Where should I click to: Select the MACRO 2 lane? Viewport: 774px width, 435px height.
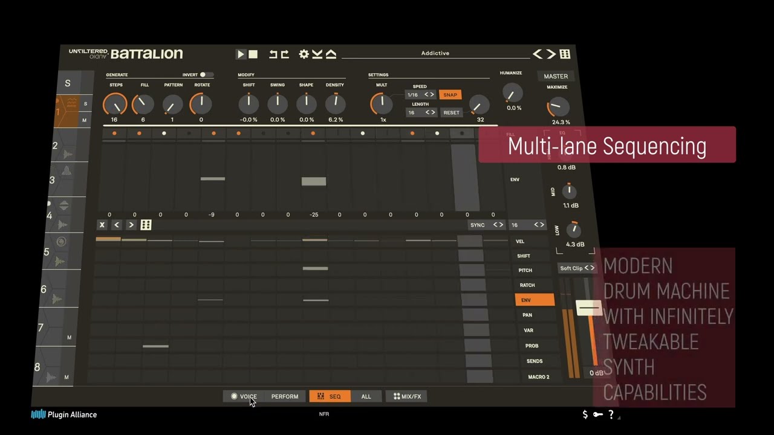pos(539,376)
